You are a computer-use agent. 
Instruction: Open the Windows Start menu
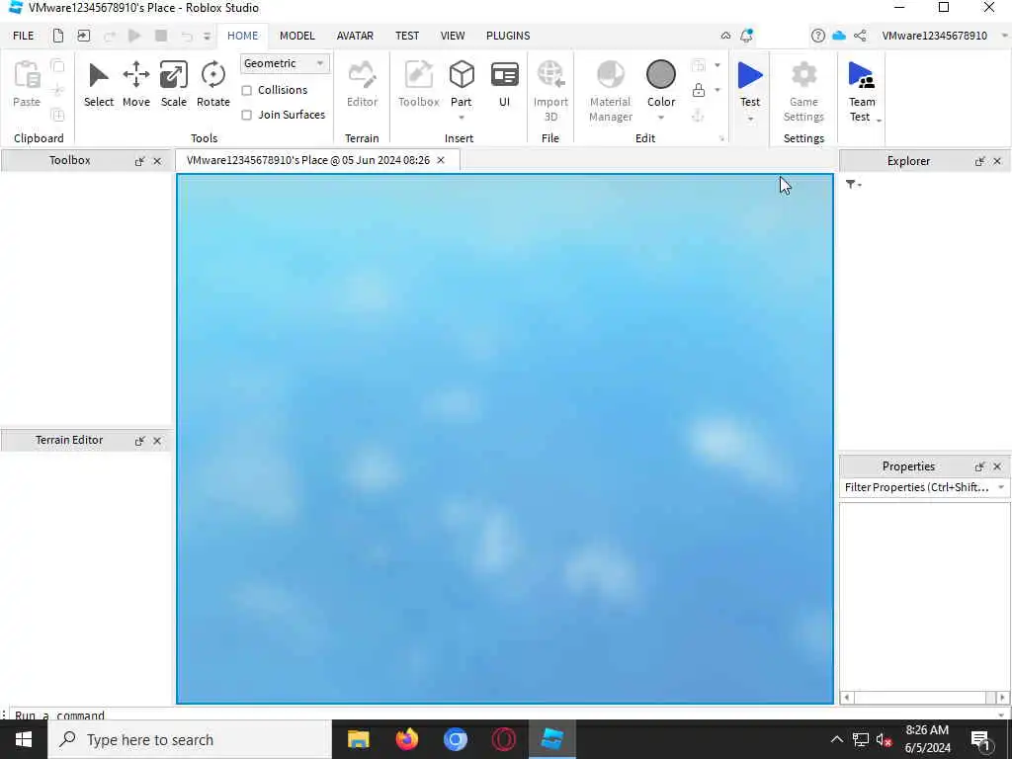(24, 739)
